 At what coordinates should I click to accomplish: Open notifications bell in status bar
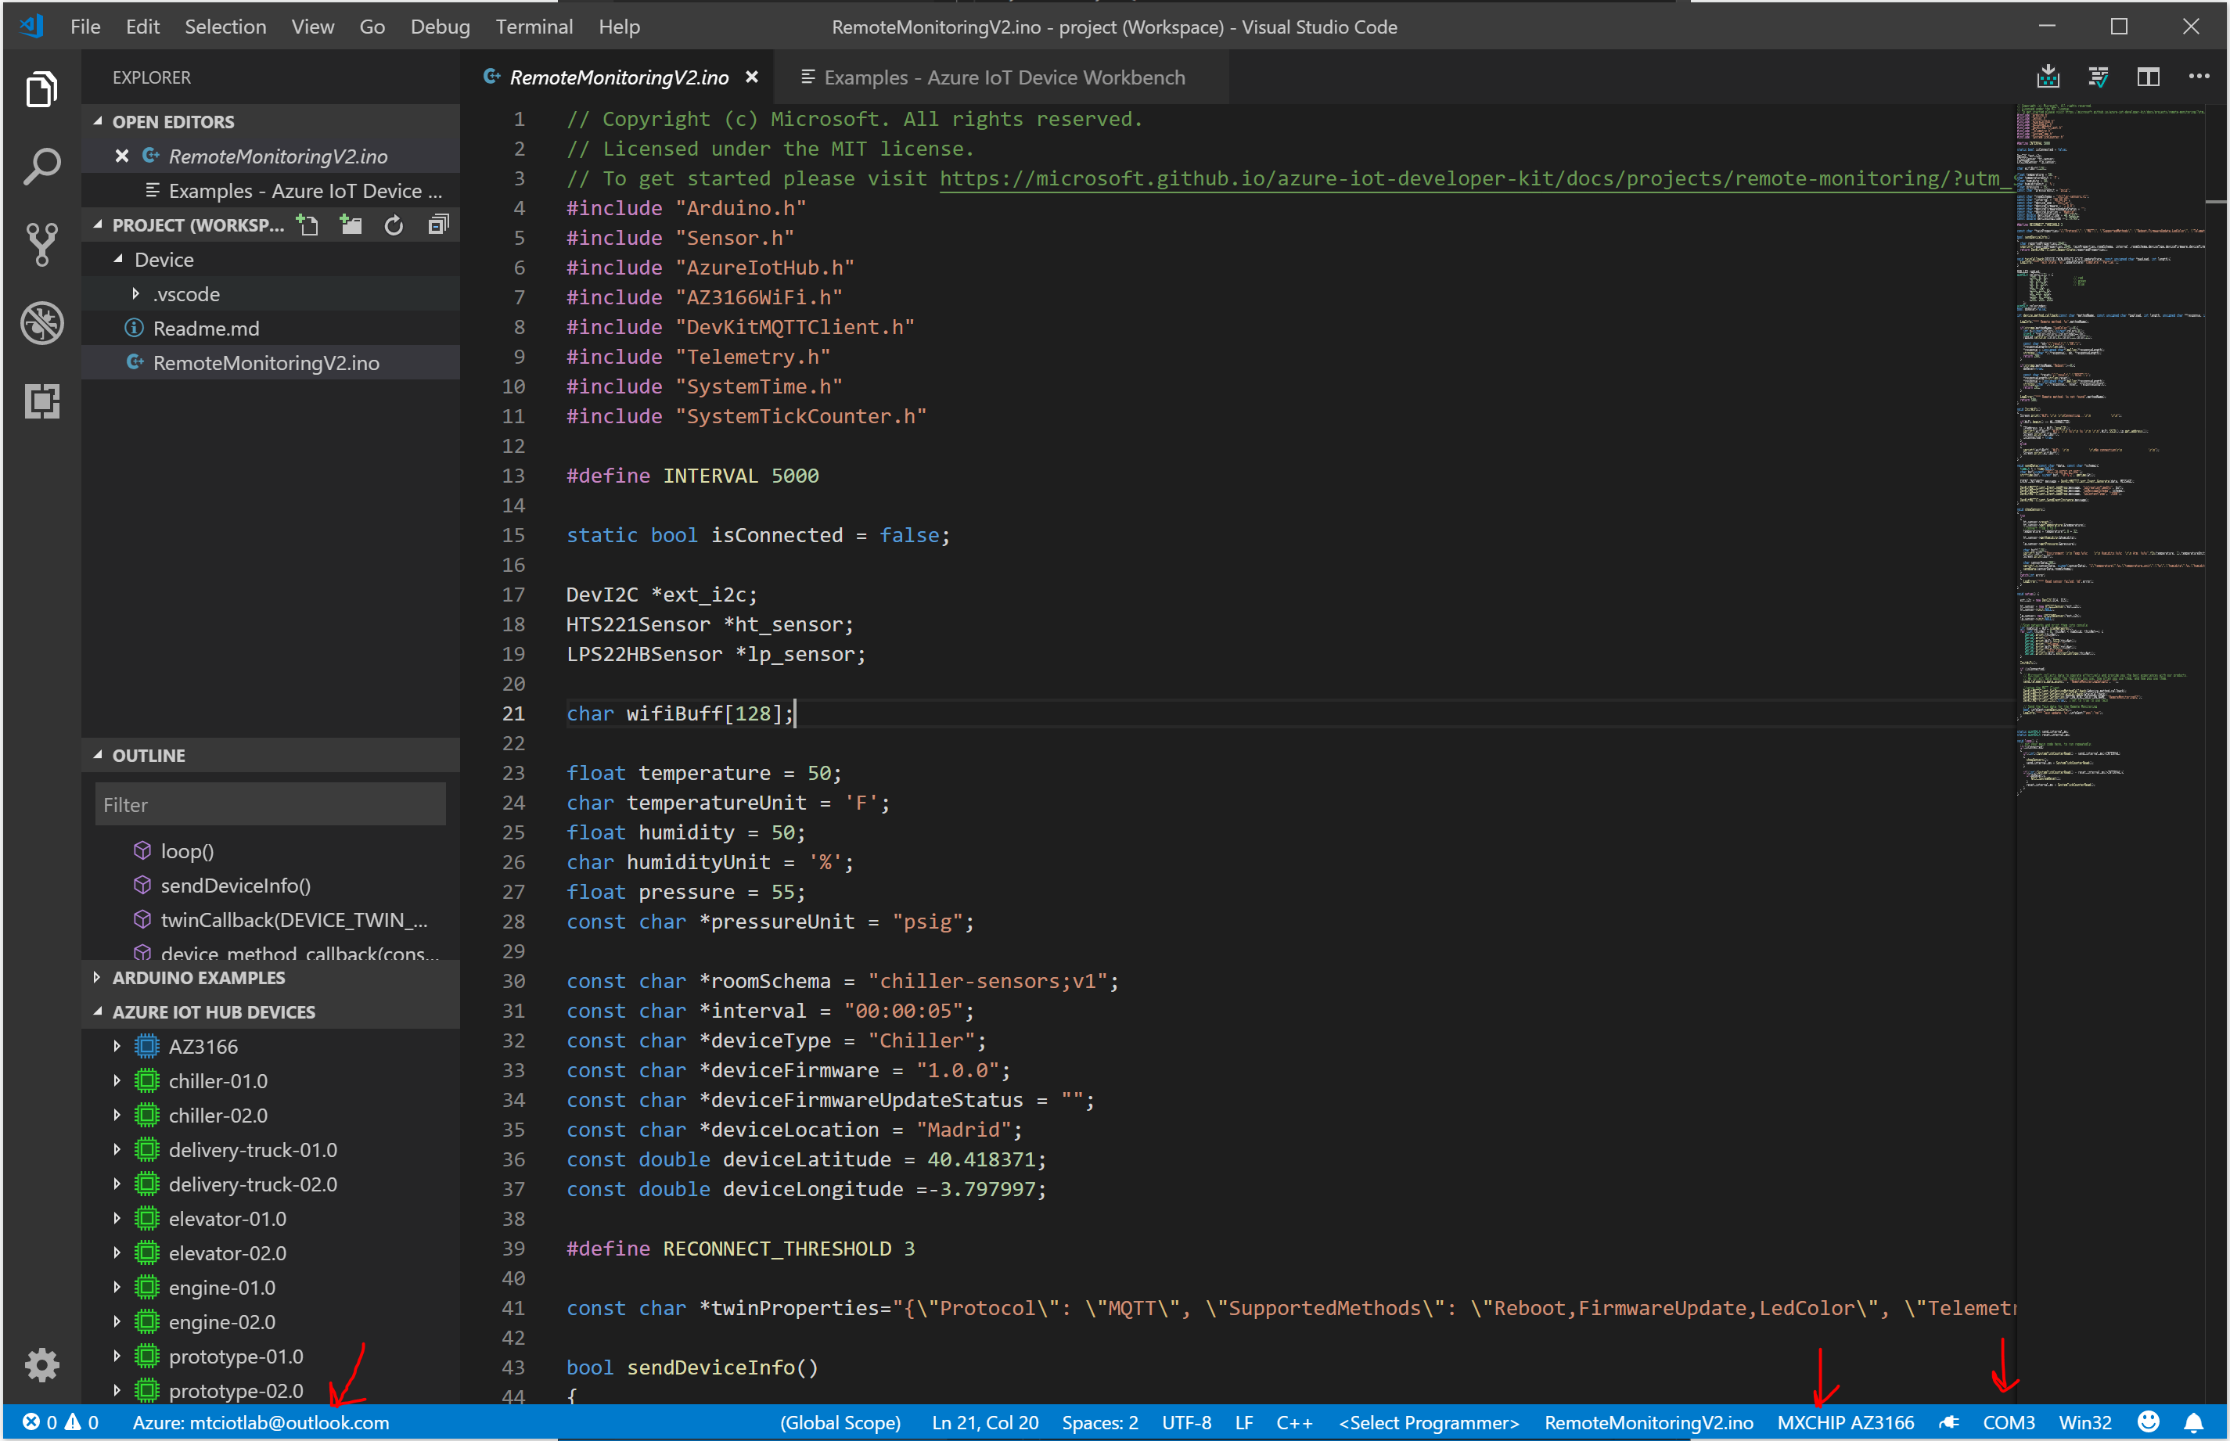pos(2193,1422)
